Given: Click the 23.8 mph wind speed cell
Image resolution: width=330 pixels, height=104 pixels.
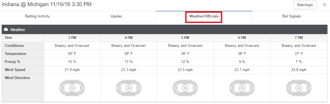Looking at the screenshot, I should pos(299,70).
